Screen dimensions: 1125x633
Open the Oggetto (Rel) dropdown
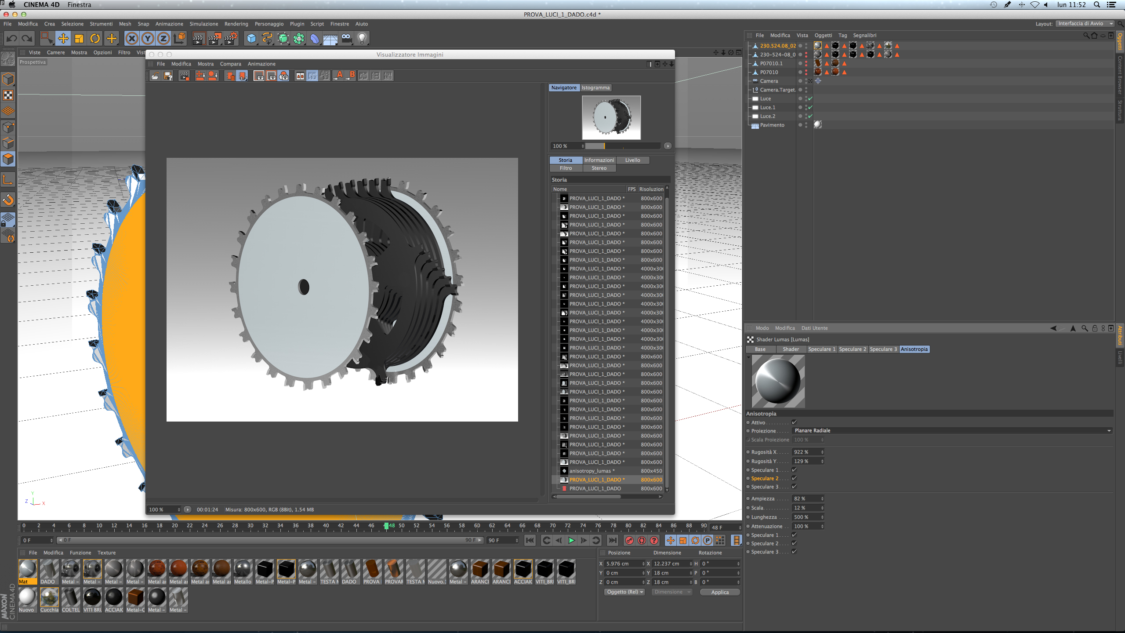tap(624, 592)
